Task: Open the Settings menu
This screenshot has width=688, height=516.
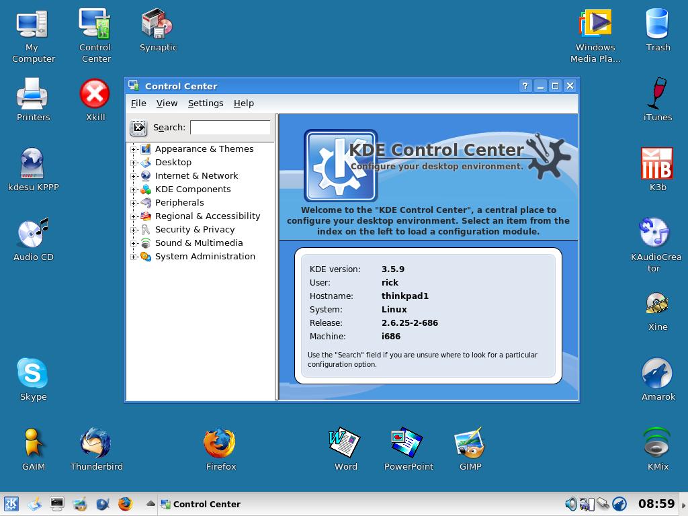Action: [x=206, y=103]
